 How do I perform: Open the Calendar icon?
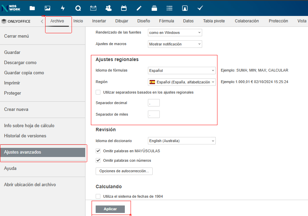(x=124, y=8)
